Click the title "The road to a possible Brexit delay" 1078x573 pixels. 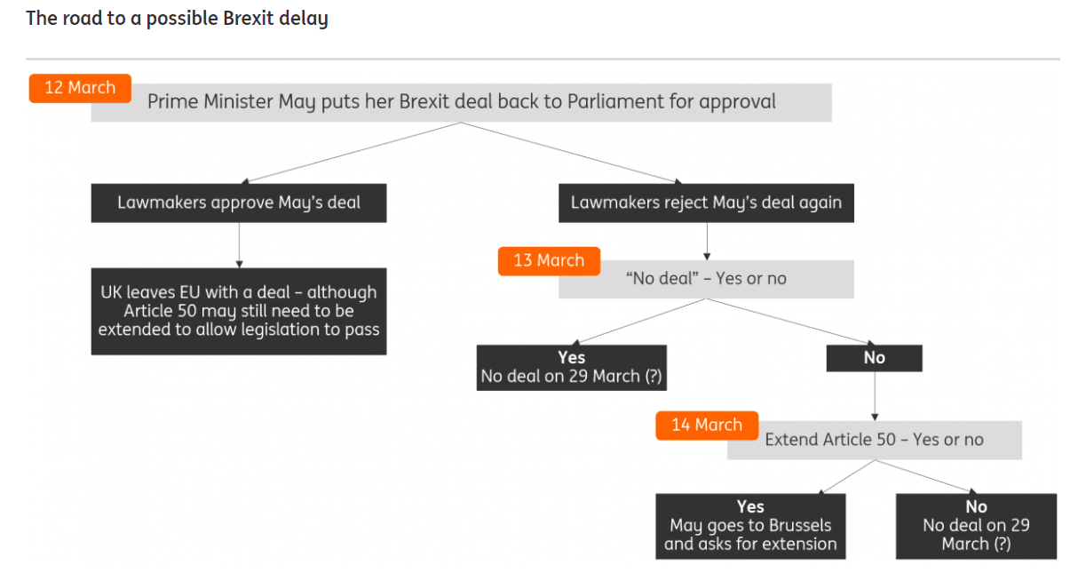(177, 19)
